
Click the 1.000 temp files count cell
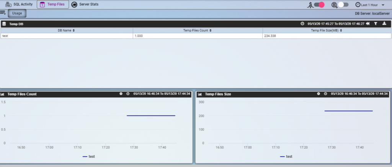198,36
